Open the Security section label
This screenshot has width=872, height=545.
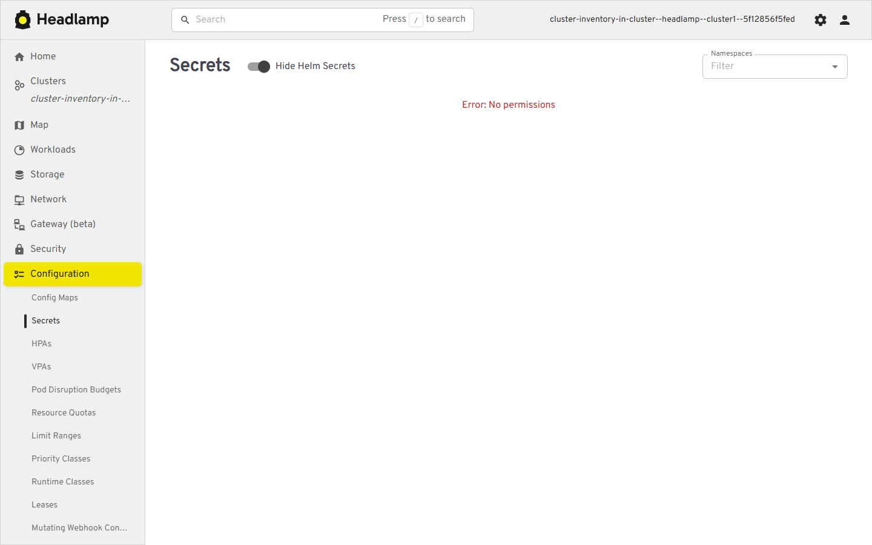(48, 249)
